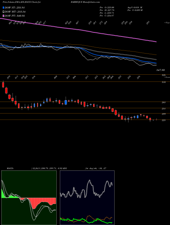
Task: Open the ADX indicator chart panel
Action: 87,198
